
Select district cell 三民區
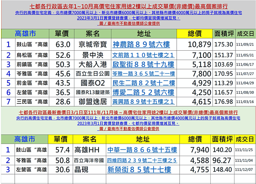(32, 102)
